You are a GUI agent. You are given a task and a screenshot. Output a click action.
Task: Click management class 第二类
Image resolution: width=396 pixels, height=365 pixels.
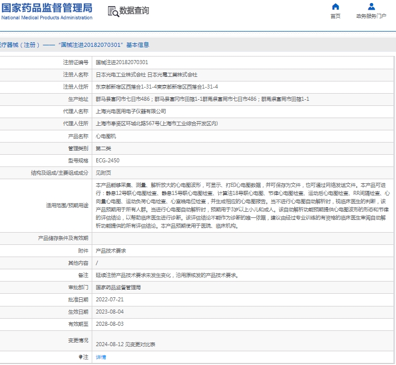[x=103, y=148]
